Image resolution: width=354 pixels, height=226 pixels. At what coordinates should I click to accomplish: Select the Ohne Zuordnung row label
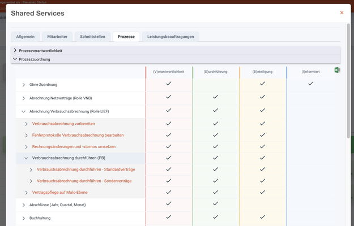[x=44, y=85]
